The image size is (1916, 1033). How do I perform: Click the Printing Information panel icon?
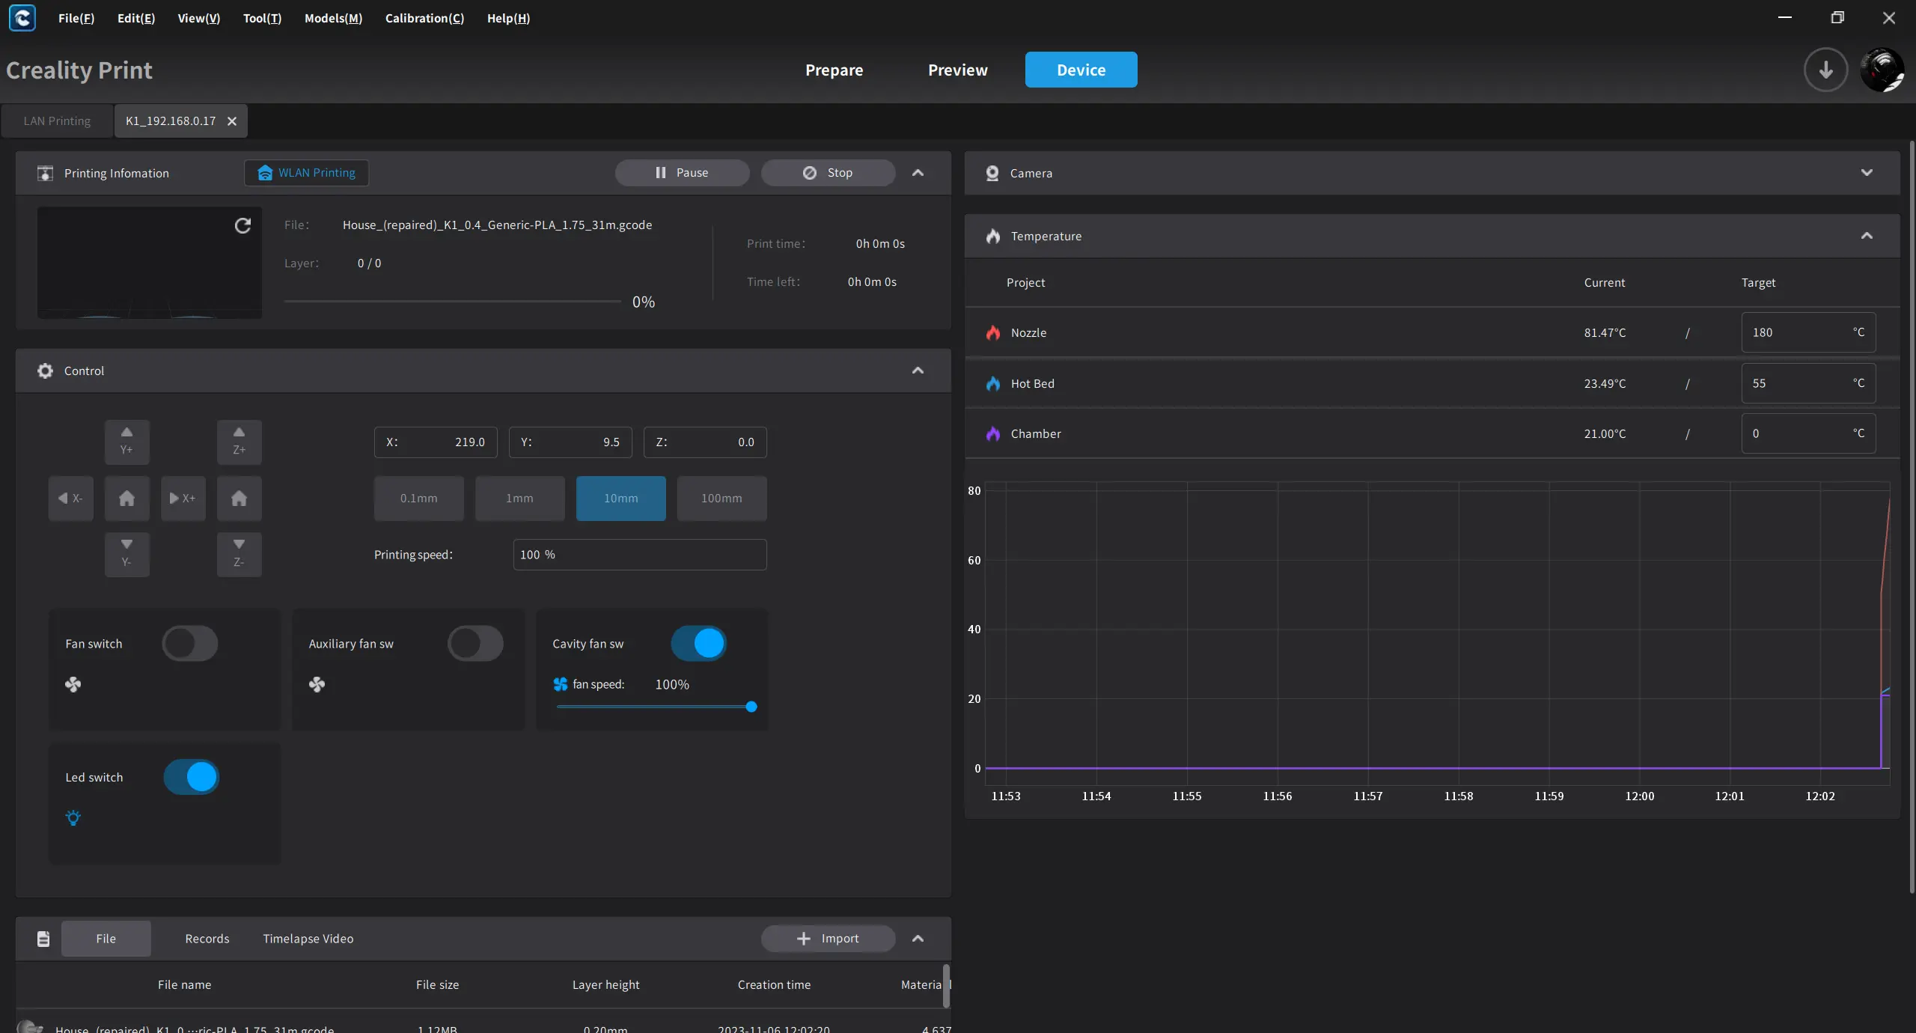coord(45,173)
